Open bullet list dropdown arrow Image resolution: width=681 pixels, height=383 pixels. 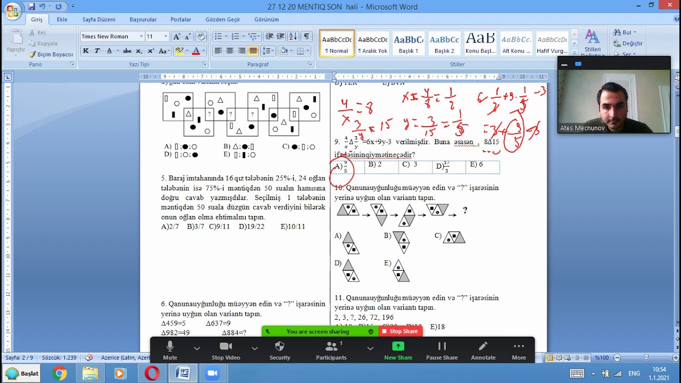[x=226, y=36]
